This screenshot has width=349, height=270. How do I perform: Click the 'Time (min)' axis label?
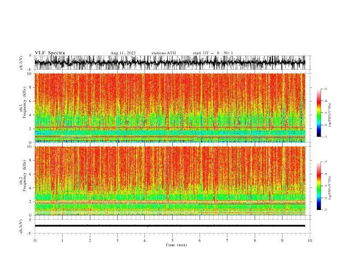click(176, 245)
